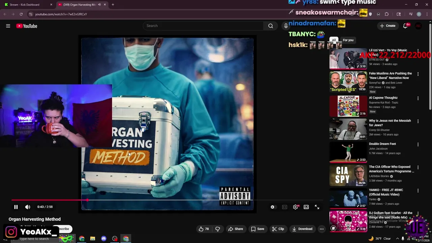Open the YouTube notifications bell

point(406,26)
